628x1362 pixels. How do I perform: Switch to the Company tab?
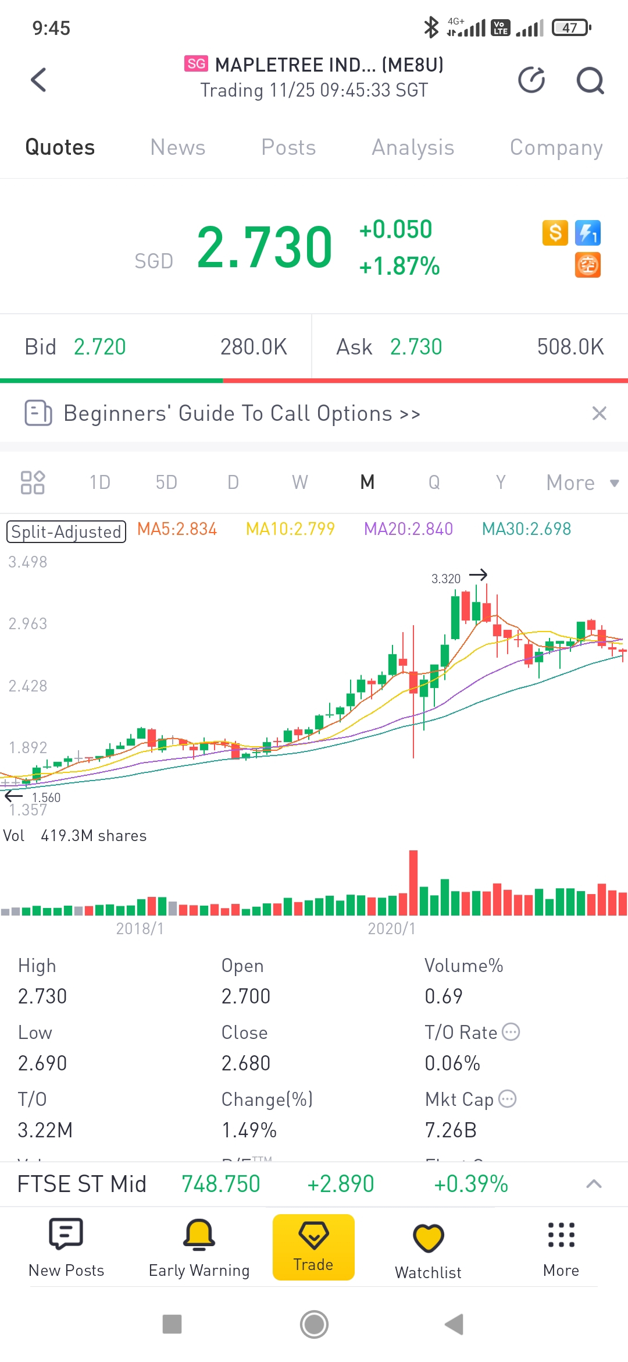click(x=556, y=148)
